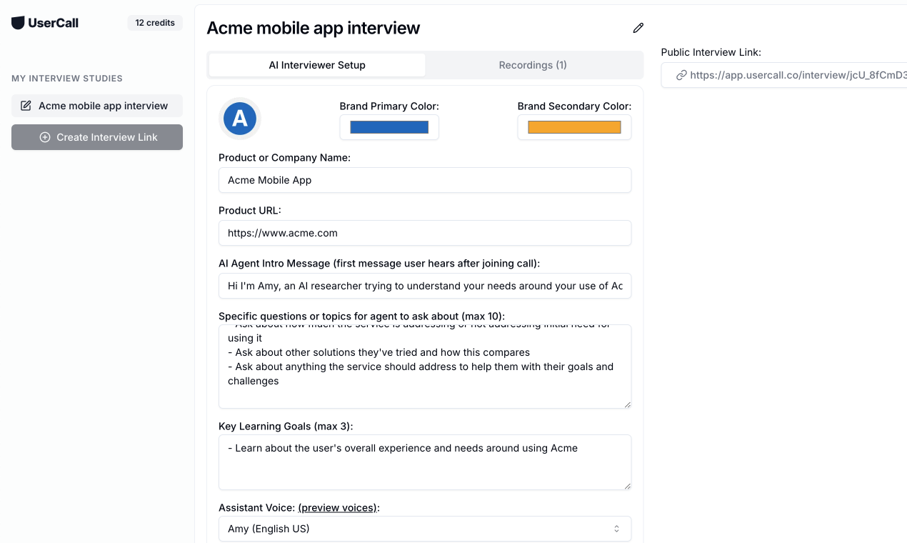Click the specific questions textarea
907x543 pixels.
(x=425, y=367)
